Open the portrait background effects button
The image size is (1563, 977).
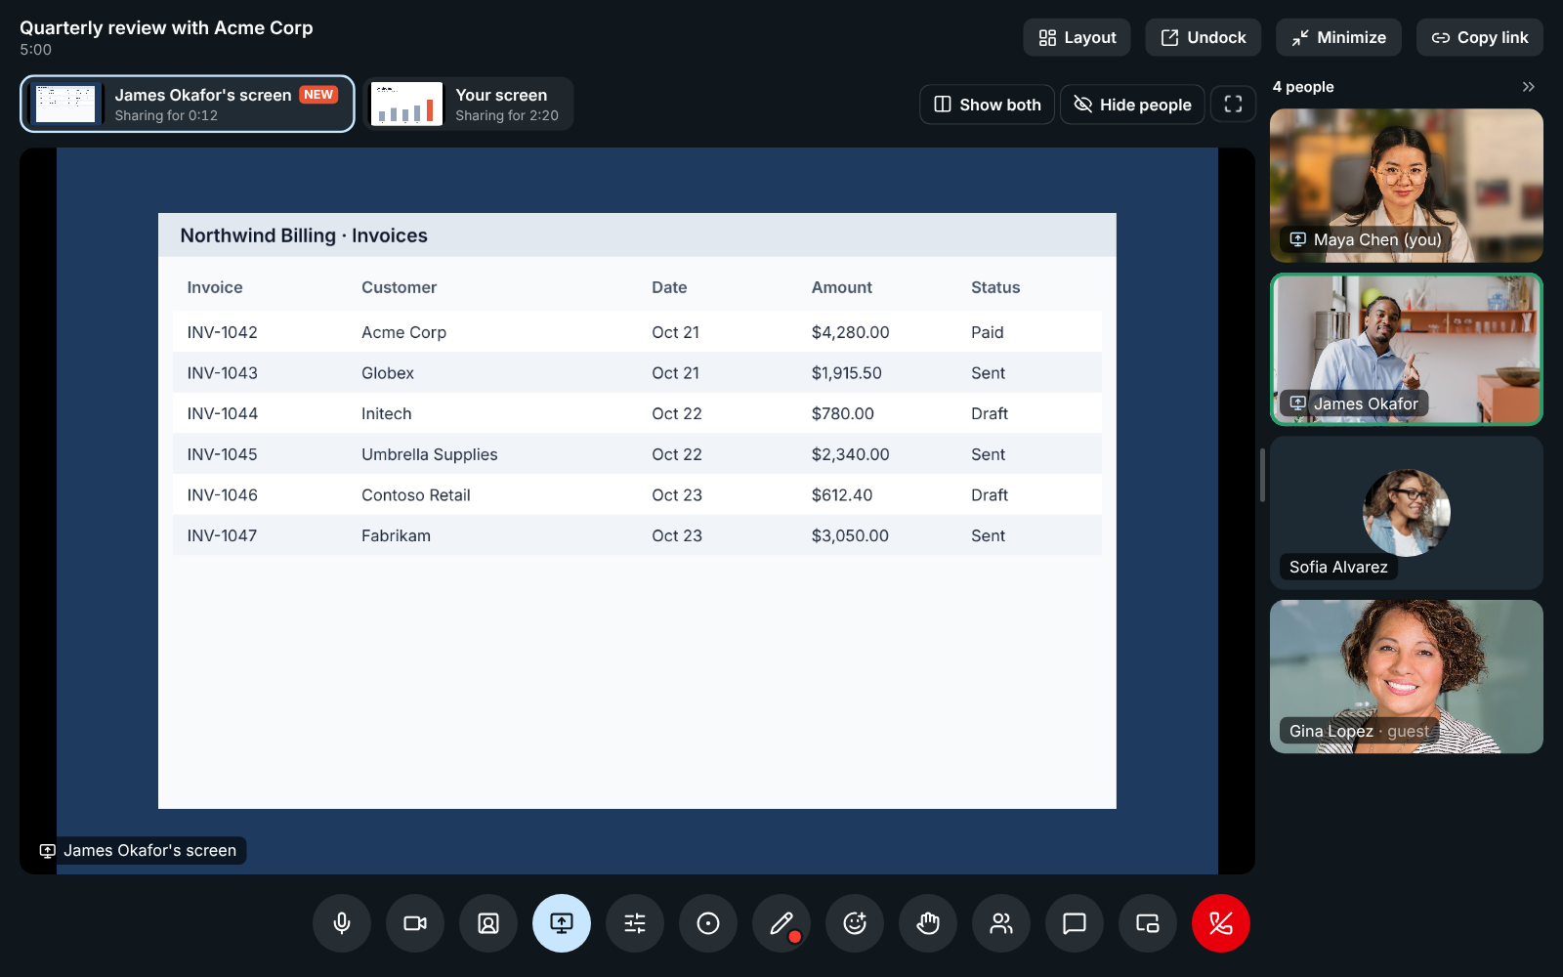(488, 923)
